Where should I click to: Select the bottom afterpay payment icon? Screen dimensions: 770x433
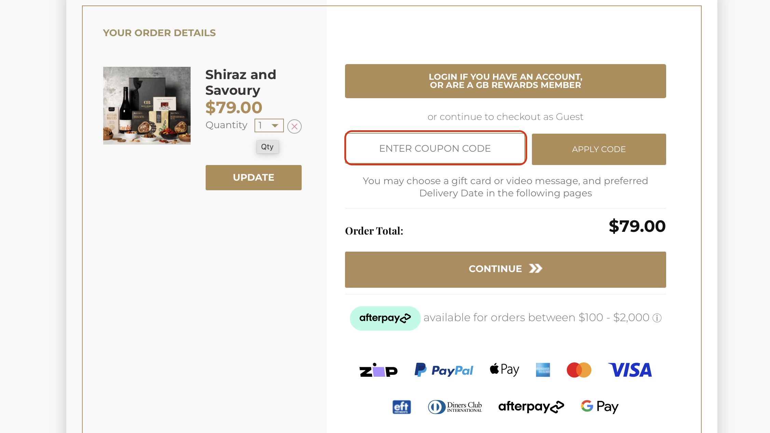coord(531,406)
